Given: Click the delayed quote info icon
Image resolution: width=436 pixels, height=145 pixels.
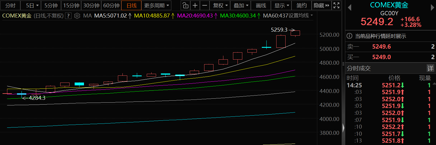Looking at the screenshot, I should click(350, 36).
